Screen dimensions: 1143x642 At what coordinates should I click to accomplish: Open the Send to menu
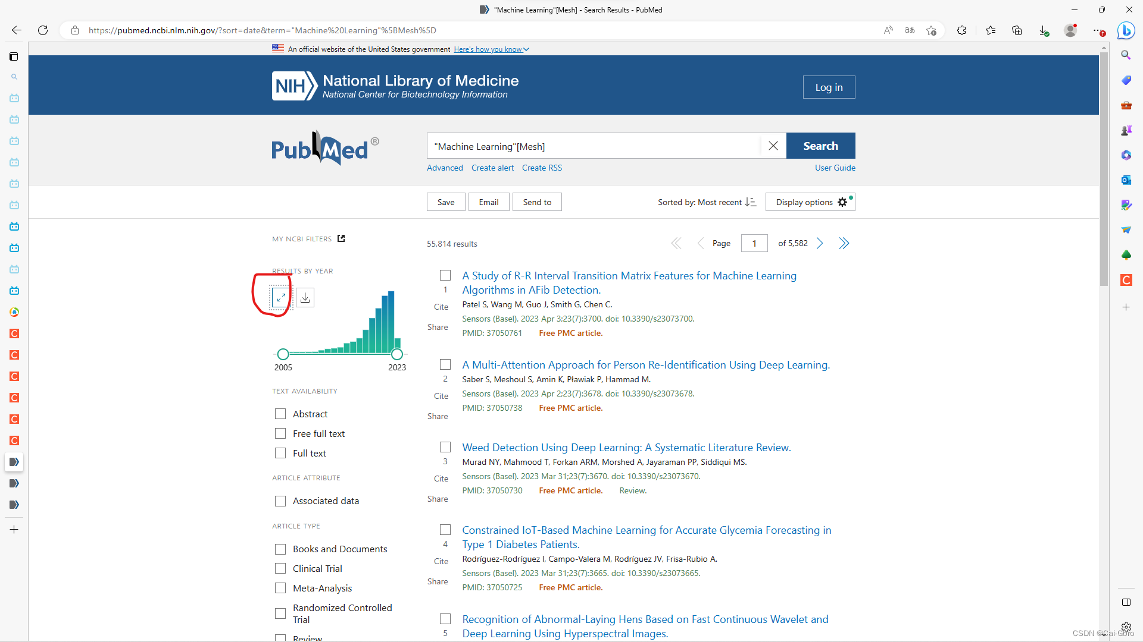tap(537, 202)
